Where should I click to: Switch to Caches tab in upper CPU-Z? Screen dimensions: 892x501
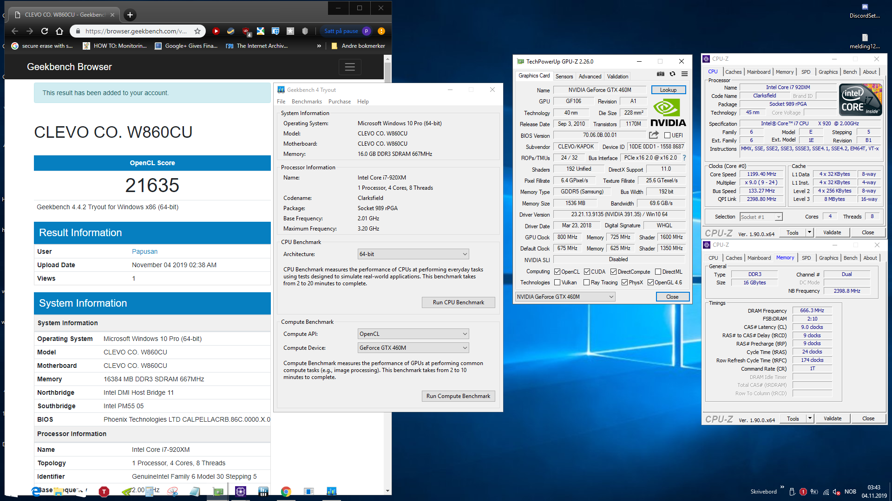733,72
